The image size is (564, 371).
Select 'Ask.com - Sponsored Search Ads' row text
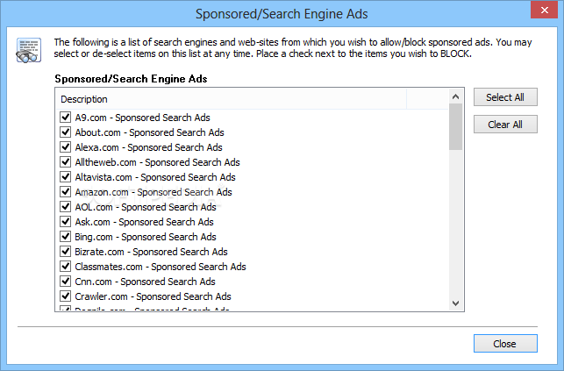pos(144,222)
